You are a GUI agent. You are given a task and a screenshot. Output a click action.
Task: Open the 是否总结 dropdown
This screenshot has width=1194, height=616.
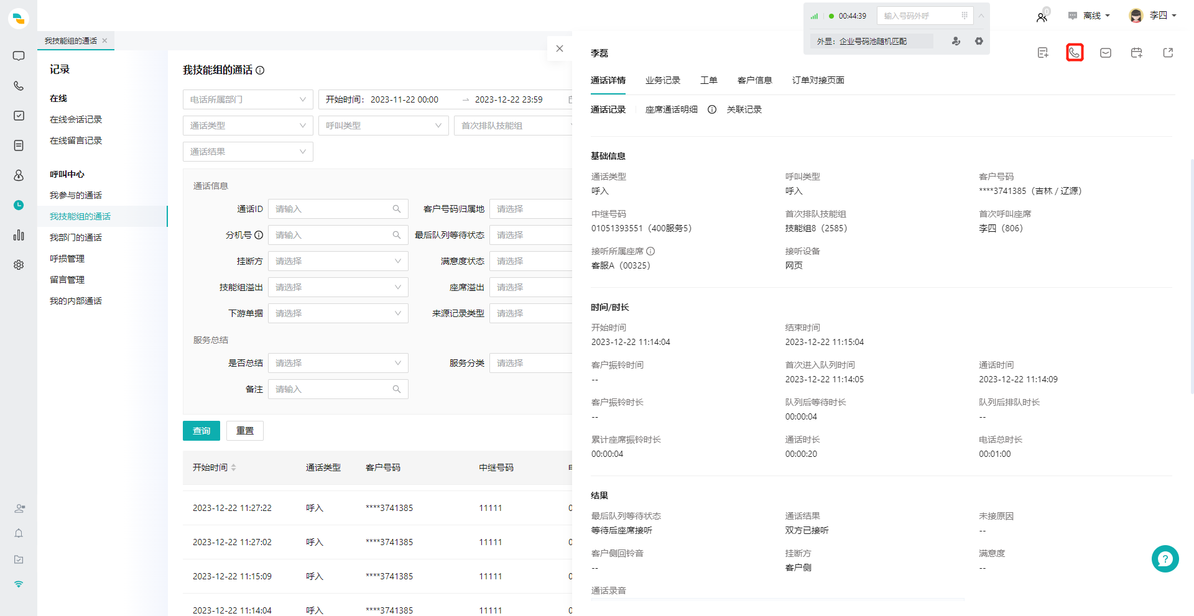338,363
